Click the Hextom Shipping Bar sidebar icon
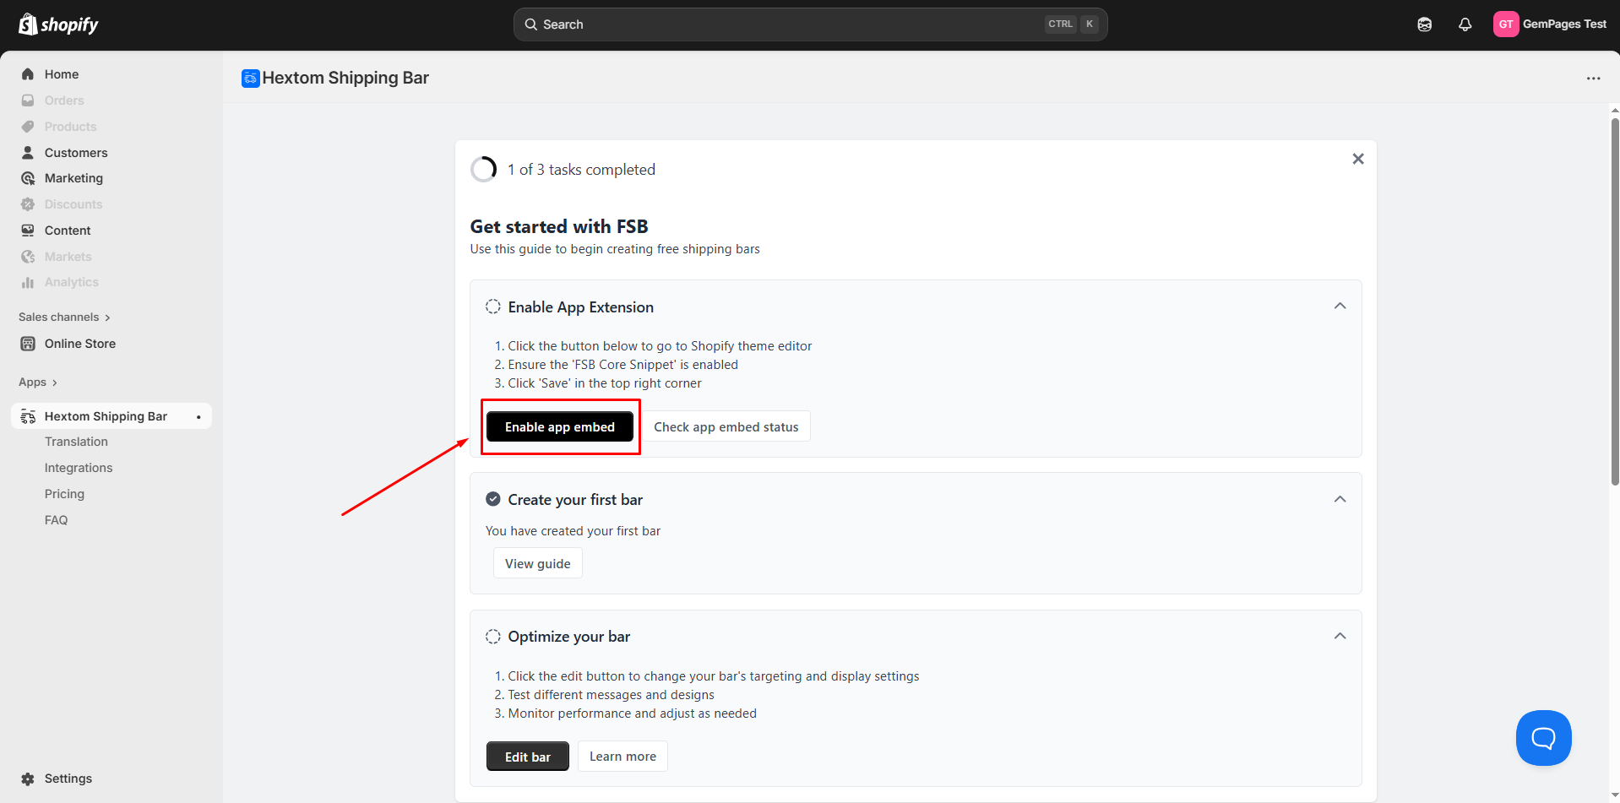Image resolution: width=1620 pixels, height=803 pixels. pos(28,416)
